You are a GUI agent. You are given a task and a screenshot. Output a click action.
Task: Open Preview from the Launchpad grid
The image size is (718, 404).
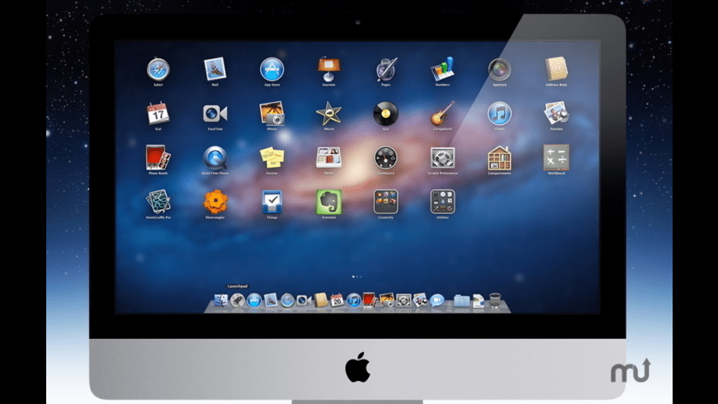click(556, 113)
